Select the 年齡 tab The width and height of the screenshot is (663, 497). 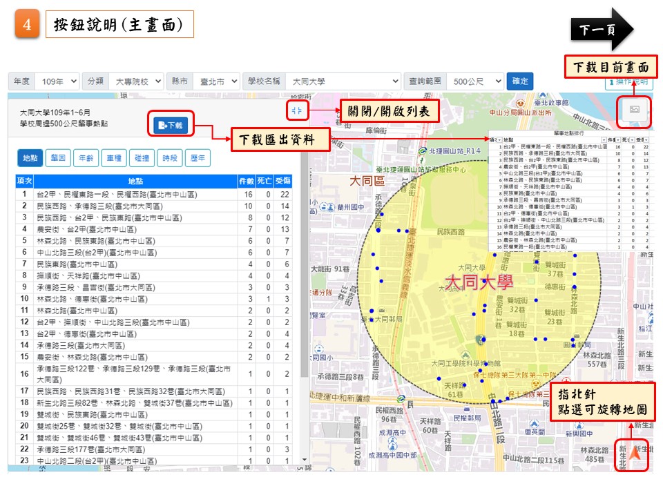point(86,158)
